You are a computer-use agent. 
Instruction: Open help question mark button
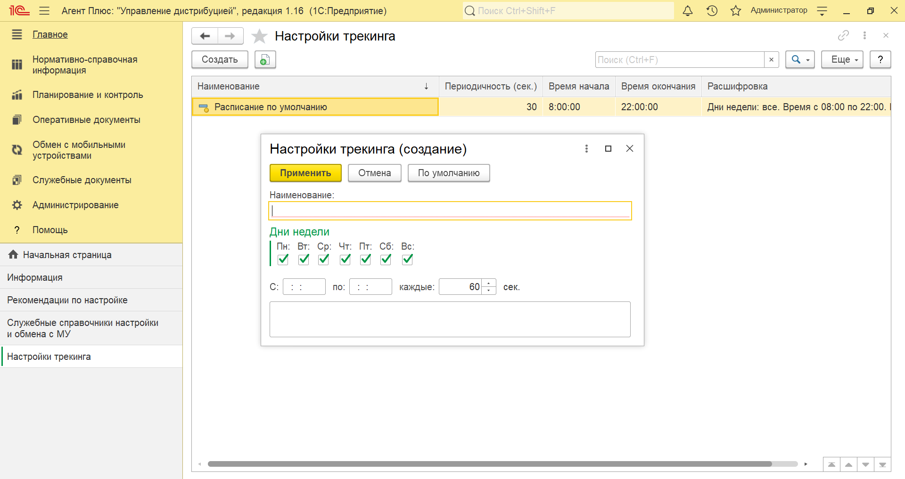click(880, 59)
